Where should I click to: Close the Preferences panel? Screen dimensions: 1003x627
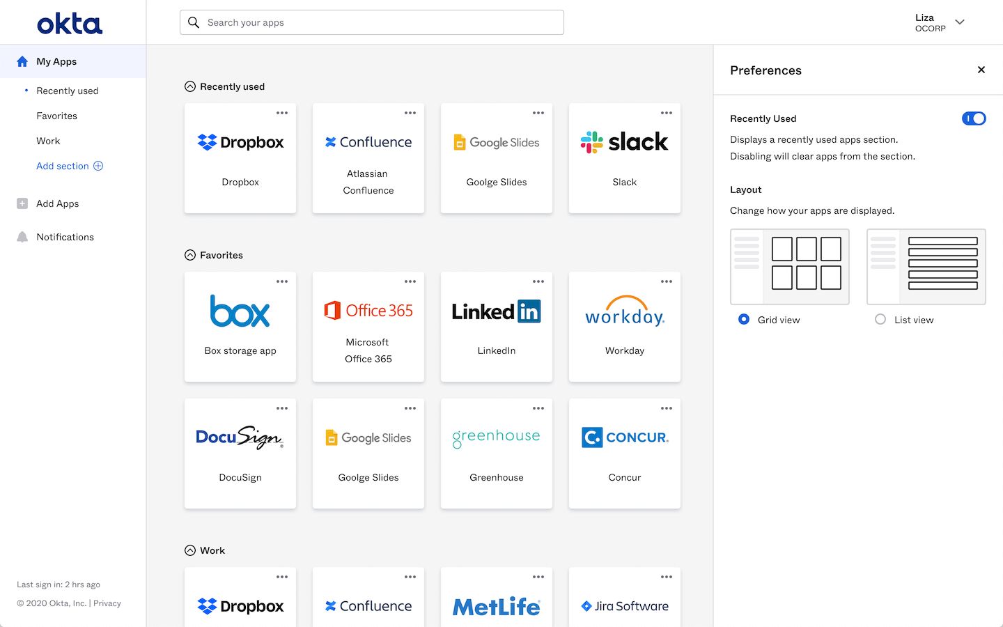[981, 70]
